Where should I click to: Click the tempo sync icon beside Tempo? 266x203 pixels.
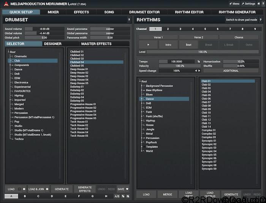[x=198, y=61]
